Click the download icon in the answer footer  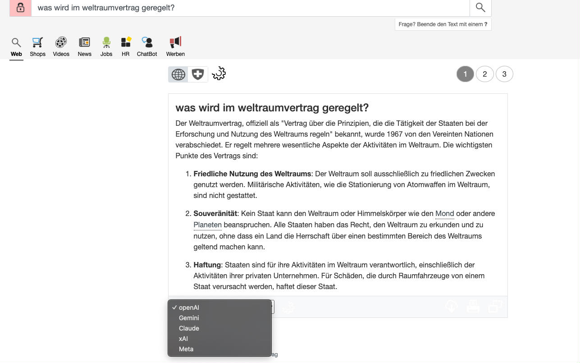pos(451,307)
